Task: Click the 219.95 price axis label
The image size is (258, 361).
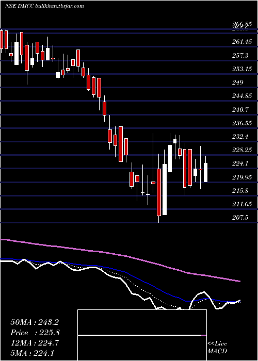Action: [243, 177]
